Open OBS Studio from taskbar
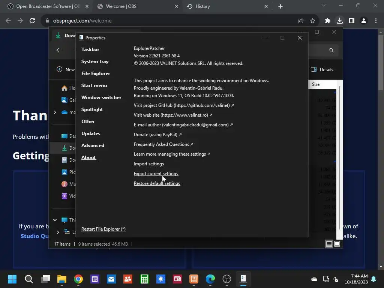The image size is (384, 288). pos(227,279)
